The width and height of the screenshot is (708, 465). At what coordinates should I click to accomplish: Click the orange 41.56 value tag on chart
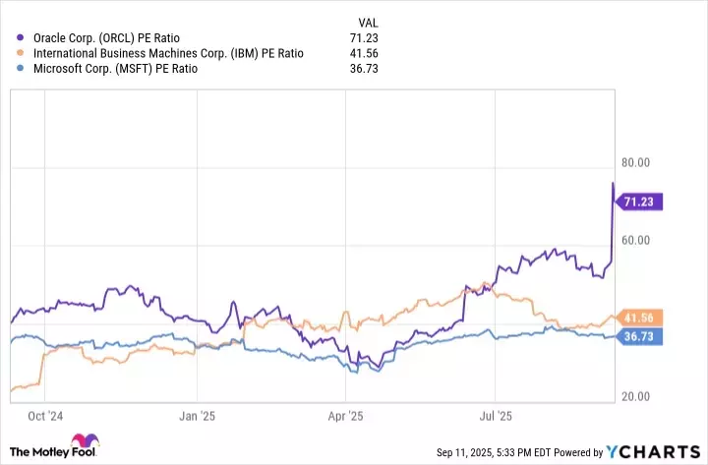click(x=640, y=317)
